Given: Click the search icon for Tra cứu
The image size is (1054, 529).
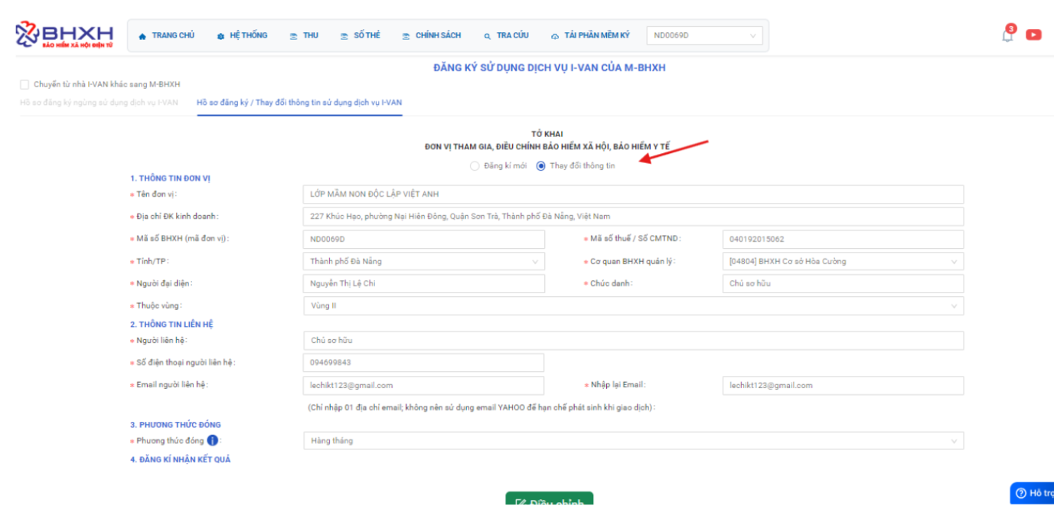Looking at the screenshot, I should point(487,36).
